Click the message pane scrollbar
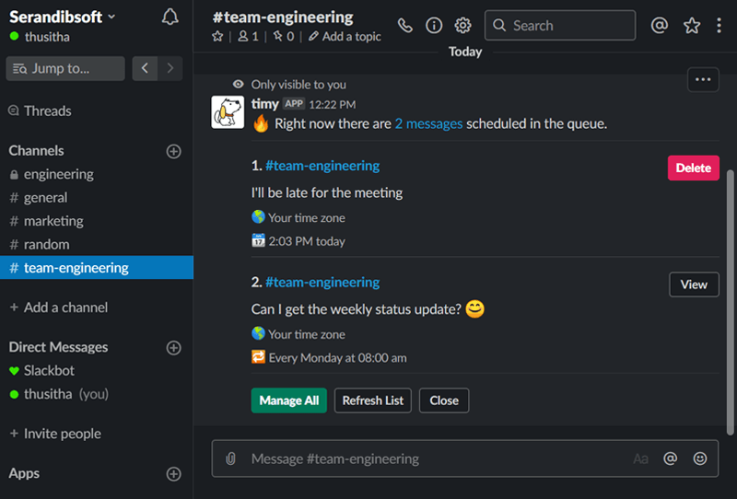 point(730,303)
